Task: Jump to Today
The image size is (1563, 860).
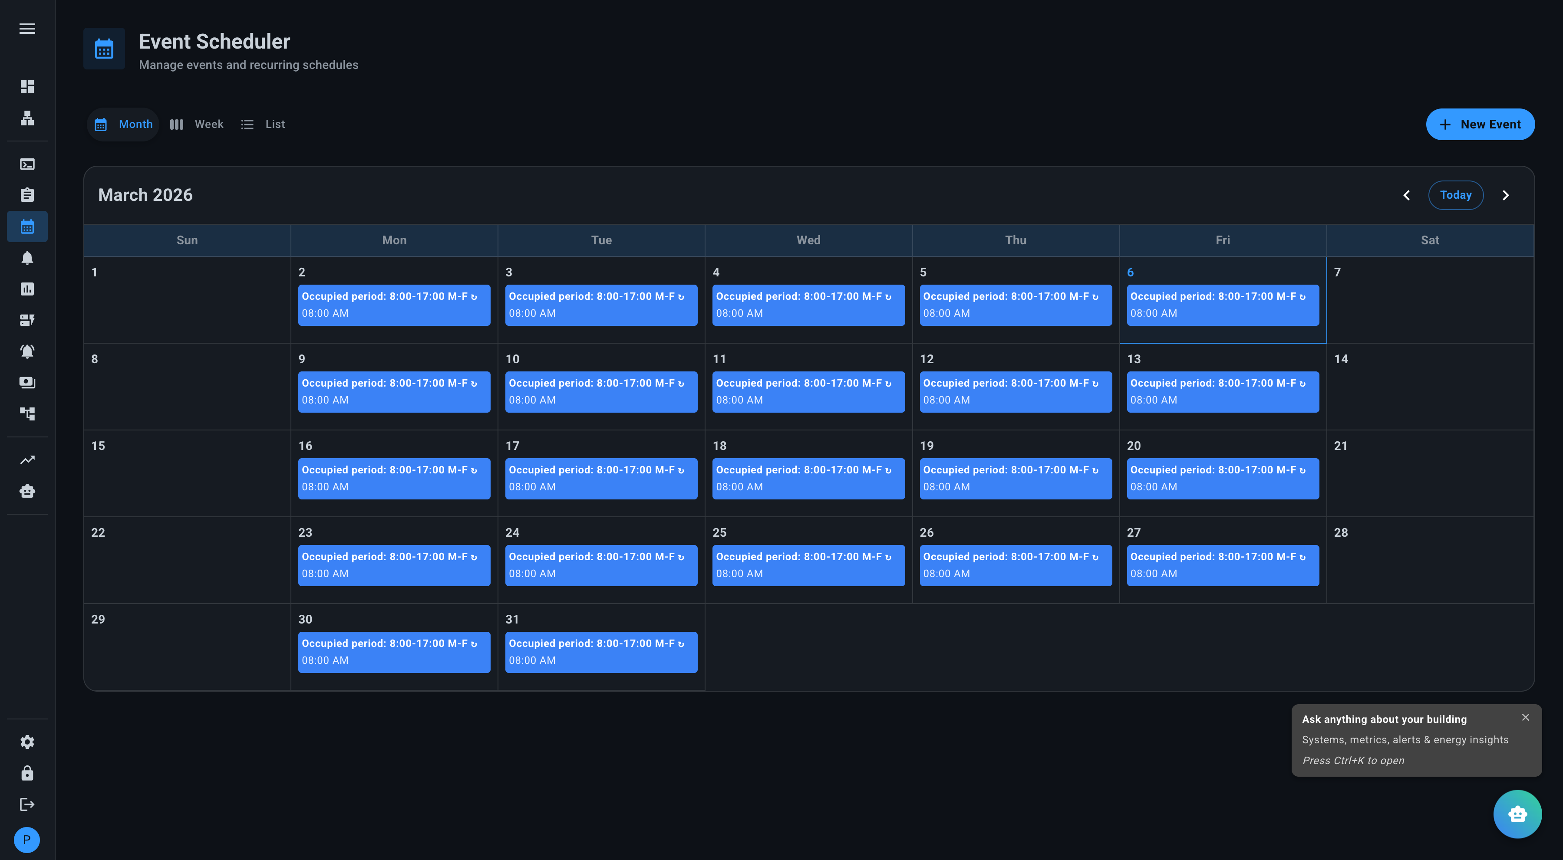Action: tap(1456, 195)
